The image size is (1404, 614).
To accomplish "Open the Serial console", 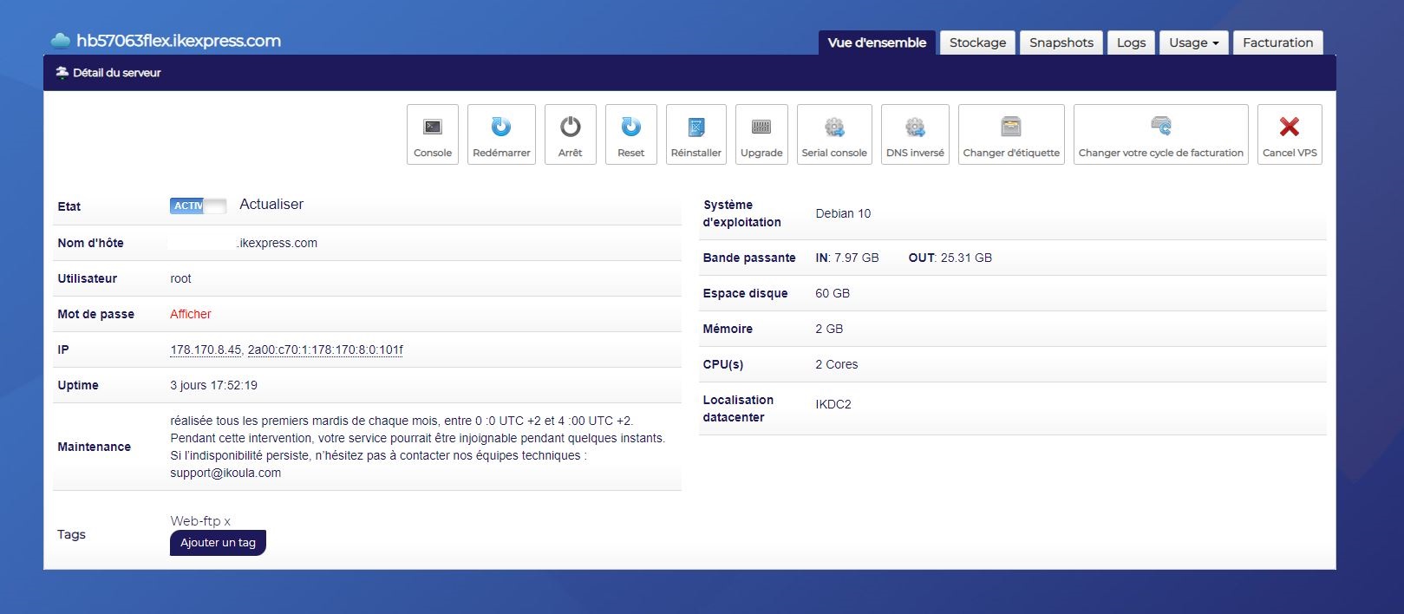I will [834, 134].
